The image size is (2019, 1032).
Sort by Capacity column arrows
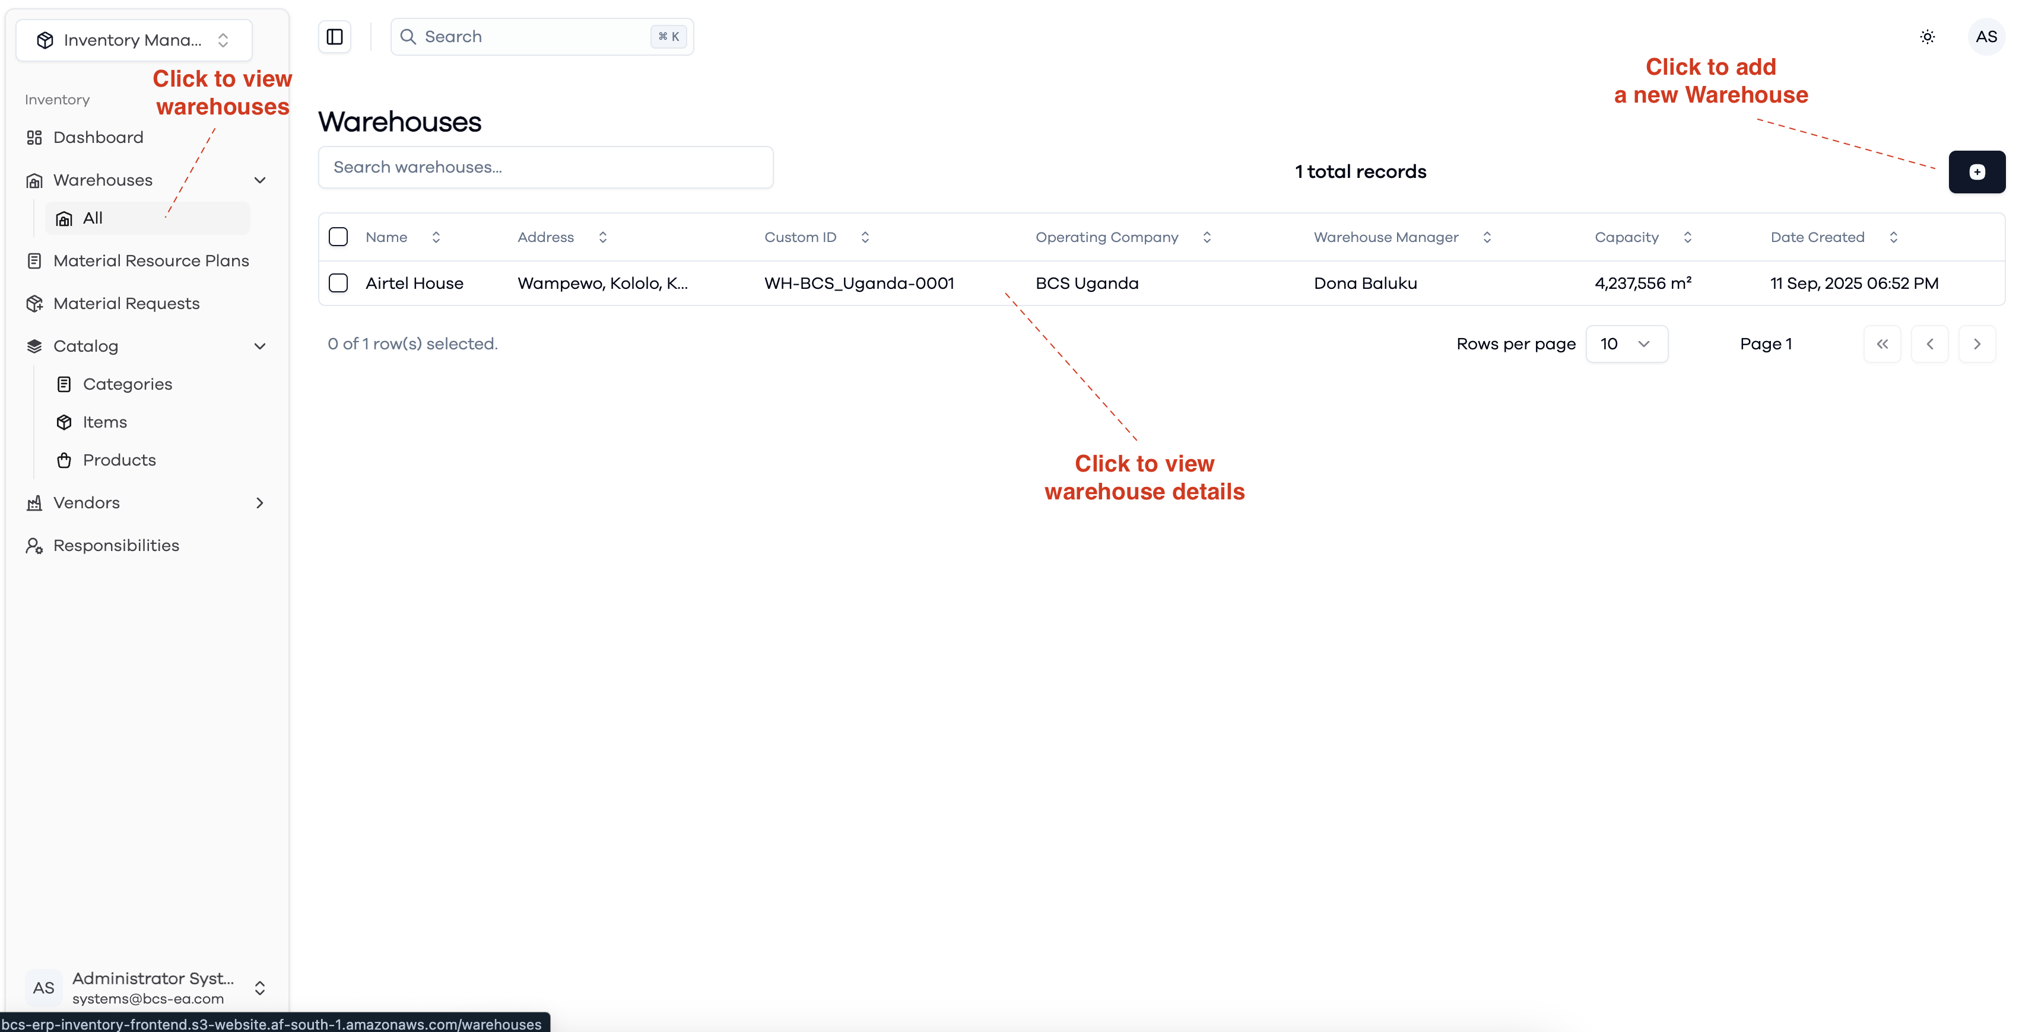[1687, 237]
